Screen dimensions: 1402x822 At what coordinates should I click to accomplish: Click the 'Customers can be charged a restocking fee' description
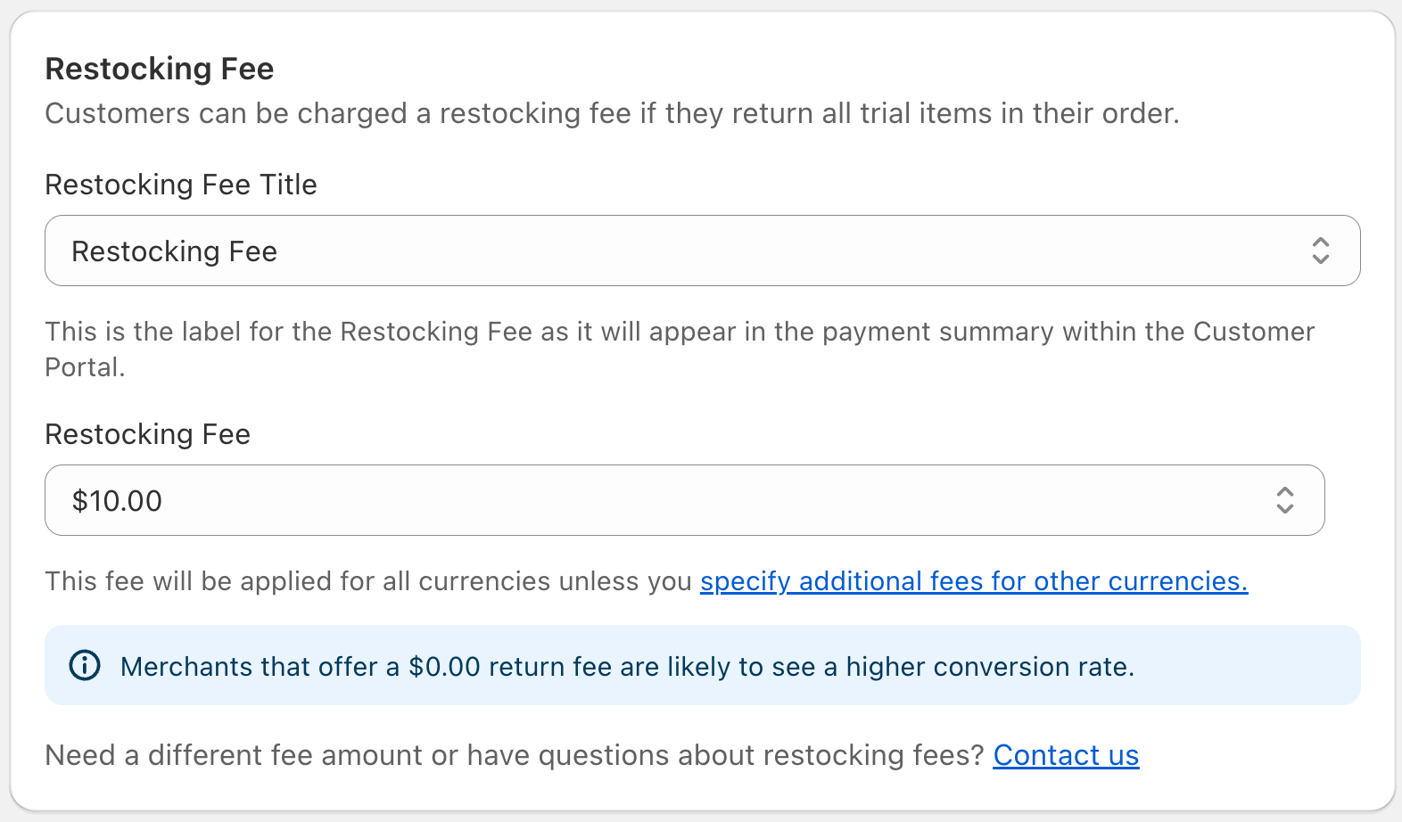[x=612, y=113]
